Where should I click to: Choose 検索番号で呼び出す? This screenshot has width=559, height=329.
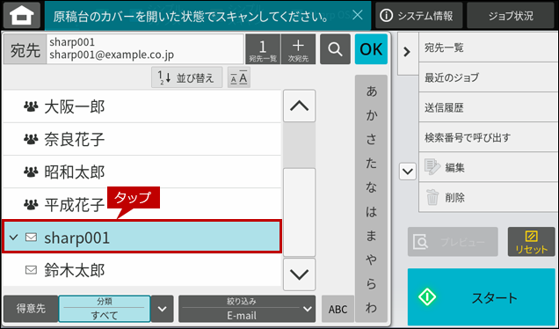pyautogui.click(x=489, y=137)
